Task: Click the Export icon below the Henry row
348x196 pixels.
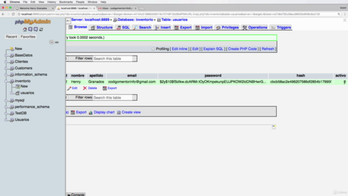Action: pyautogui.click(x=104, y=88)
